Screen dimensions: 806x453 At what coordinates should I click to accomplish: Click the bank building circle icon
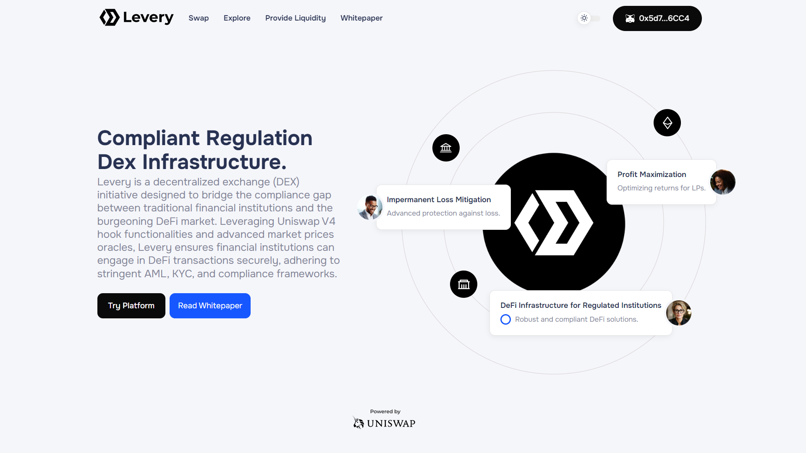446,148
